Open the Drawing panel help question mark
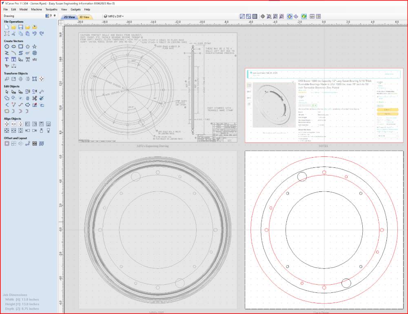The width and height of the screenshot is (408, 314). click(51, 16)
